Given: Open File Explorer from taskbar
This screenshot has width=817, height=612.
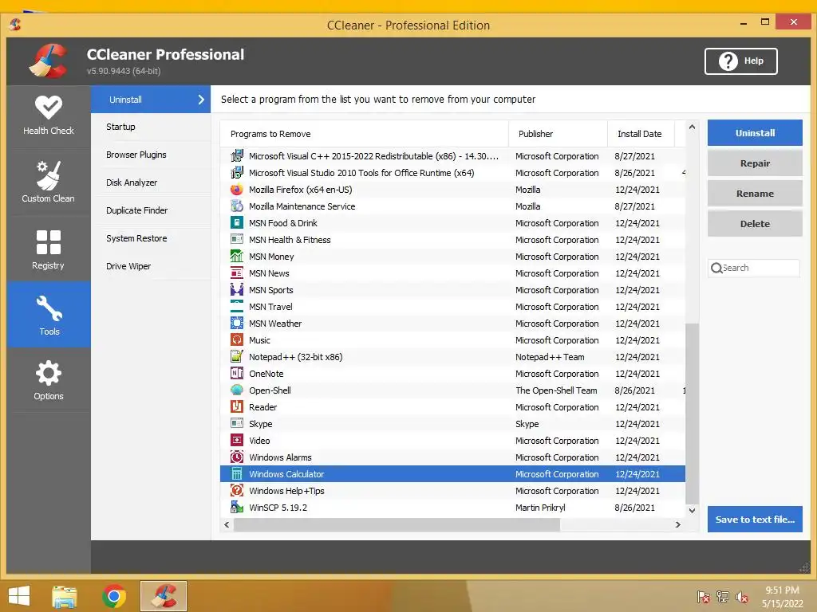Looking at the screenshot, I should pos(65,596).
